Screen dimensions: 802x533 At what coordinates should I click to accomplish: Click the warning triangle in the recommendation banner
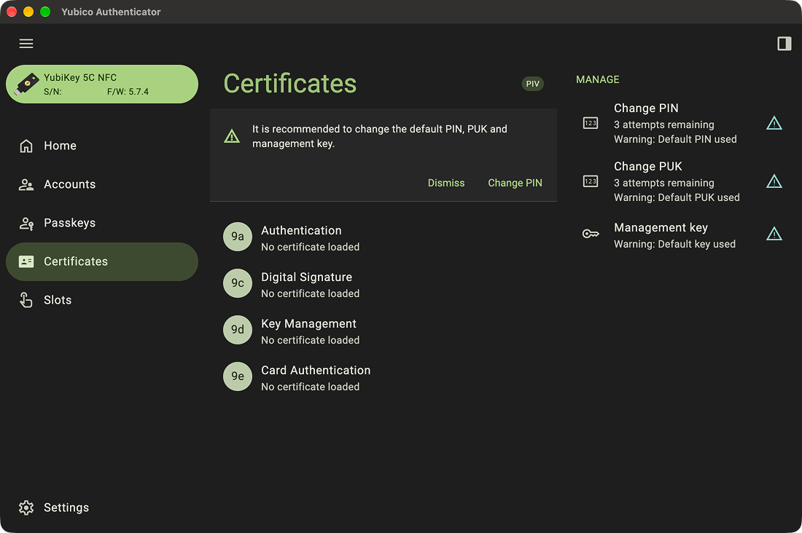(232, 136)
